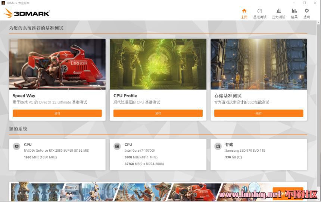Open the Stress Tests (压力测试) tab

point(278,14)
